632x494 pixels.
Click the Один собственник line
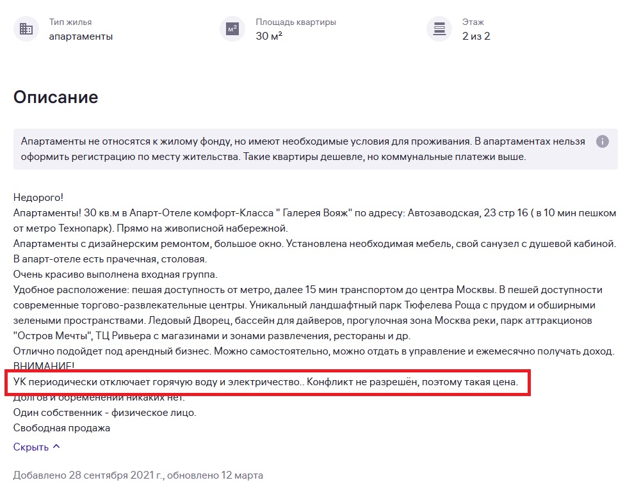[x=105, y=413]
